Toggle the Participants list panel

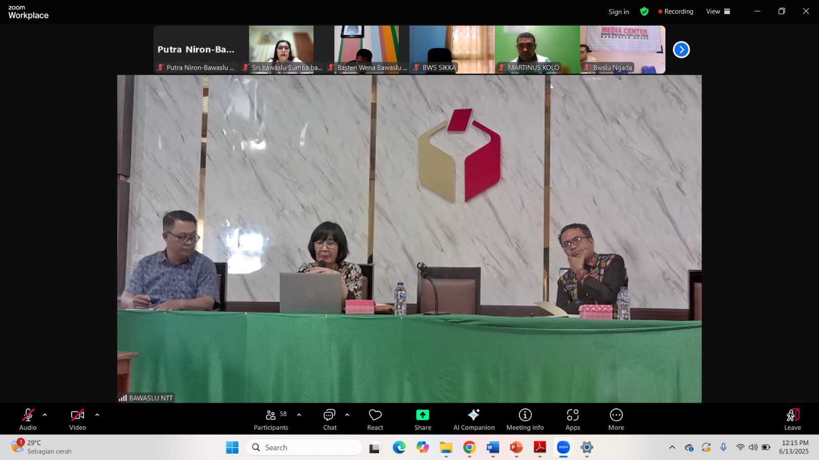pyautogui.click(x=271, y=419)
